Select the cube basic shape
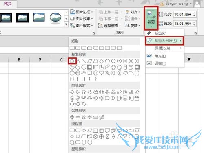 (131, 67)
